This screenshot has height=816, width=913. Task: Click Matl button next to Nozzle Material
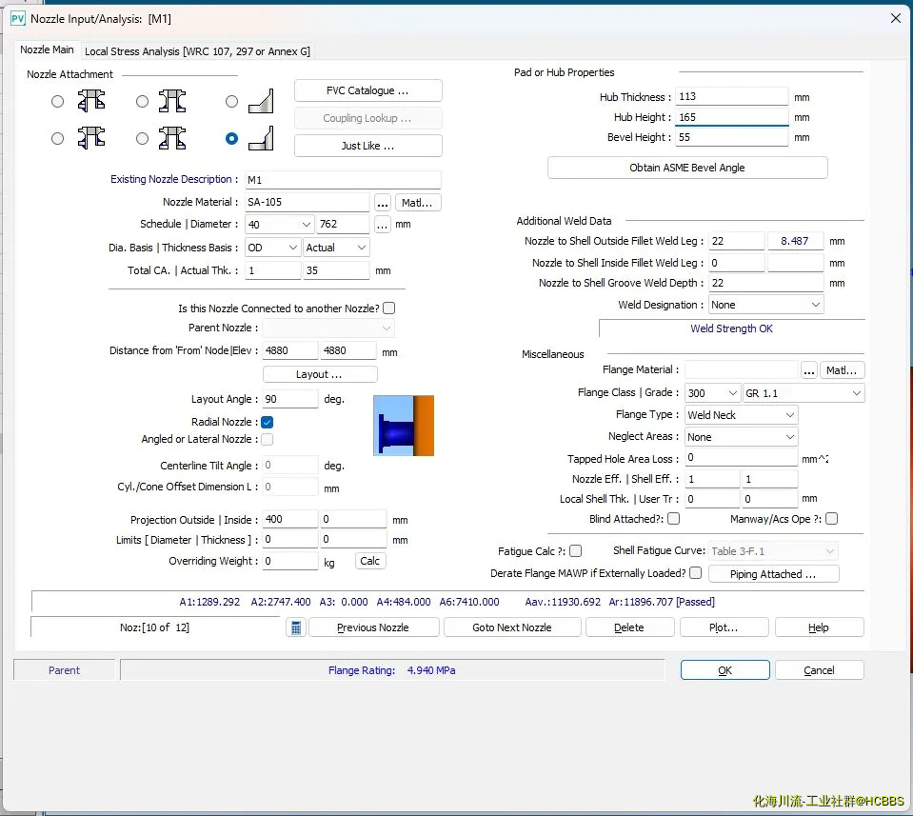coord(418,203)
